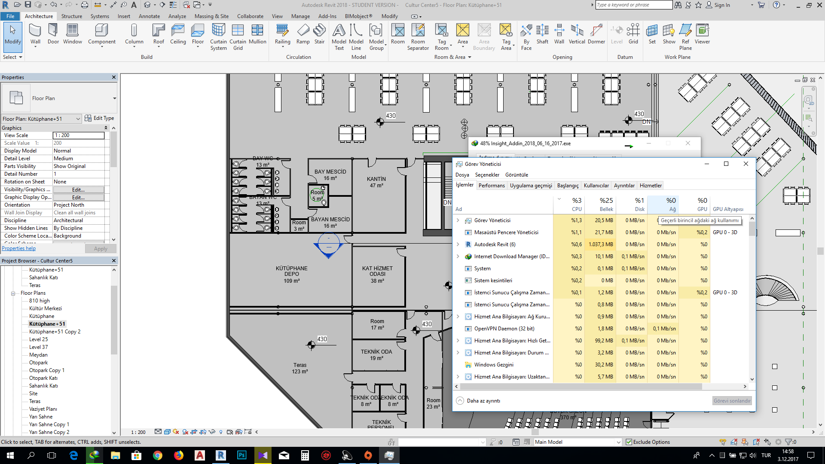Select the Door tool
Image resolution: width=825 pixels, height=464 pixels.
pos(53,34)
